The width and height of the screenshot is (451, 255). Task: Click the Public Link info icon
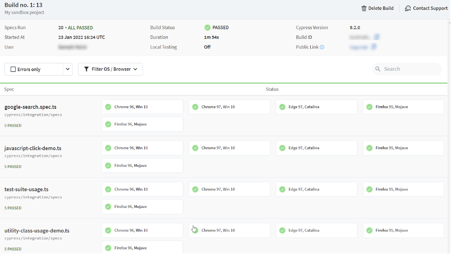(322, 47)
